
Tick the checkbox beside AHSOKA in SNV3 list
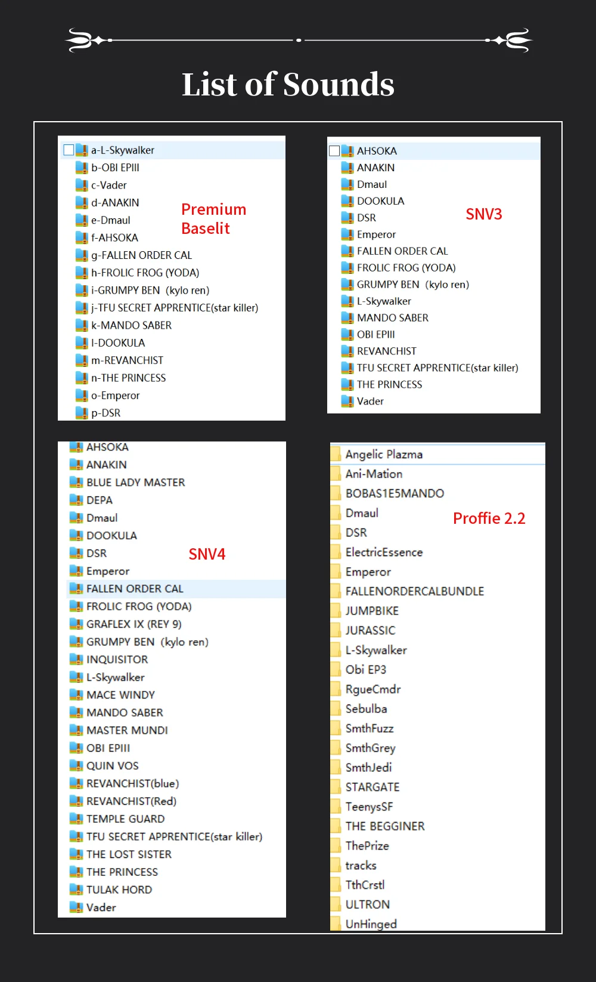click(334, 151)
